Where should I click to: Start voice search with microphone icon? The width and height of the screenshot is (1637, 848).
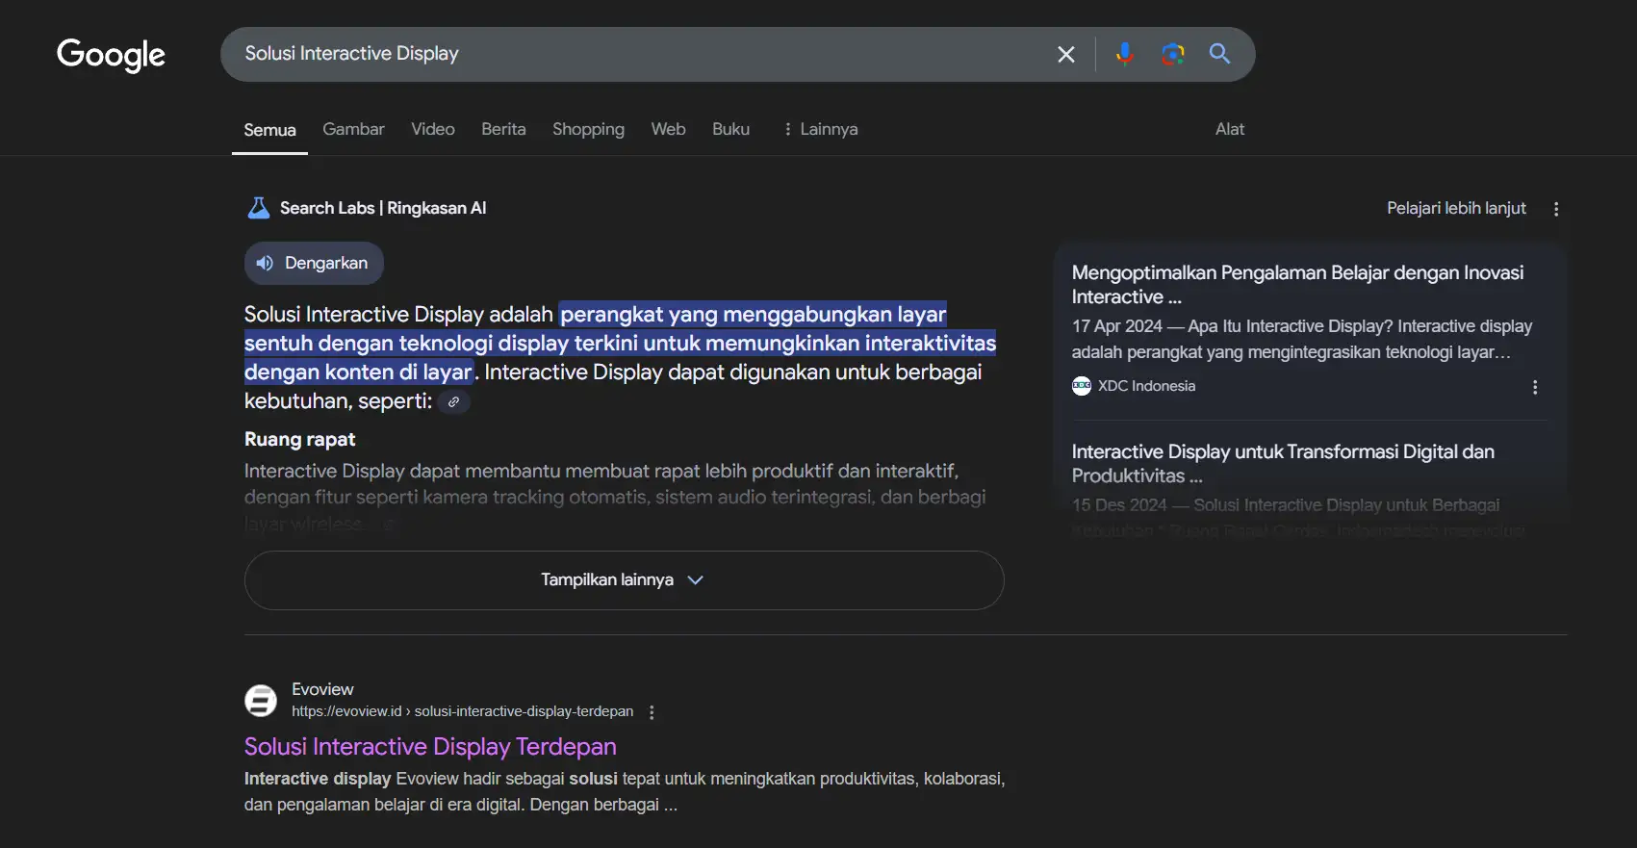tap(1124, 54)
